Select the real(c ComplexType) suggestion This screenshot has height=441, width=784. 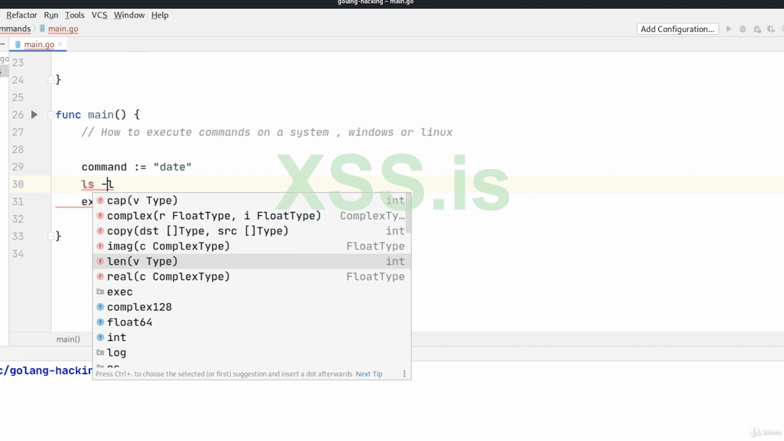pyautogui.click(x=251, y=277)
